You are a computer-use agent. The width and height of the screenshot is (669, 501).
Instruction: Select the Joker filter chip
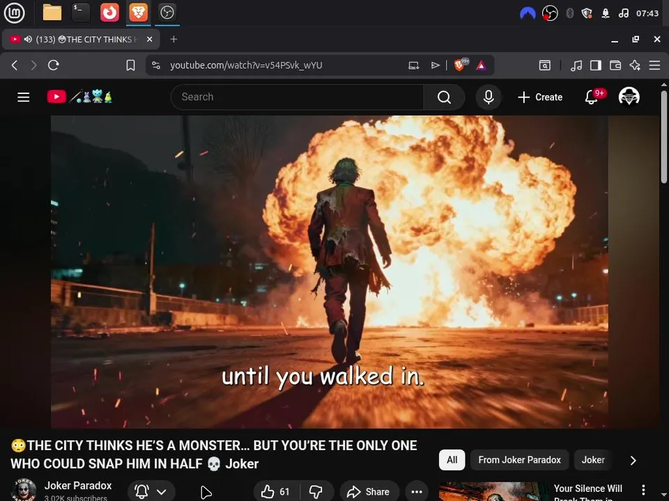tap(593, 460)
